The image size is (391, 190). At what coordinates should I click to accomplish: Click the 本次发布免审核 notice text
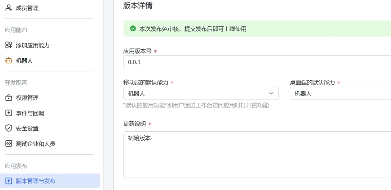[x=193, y=29]
